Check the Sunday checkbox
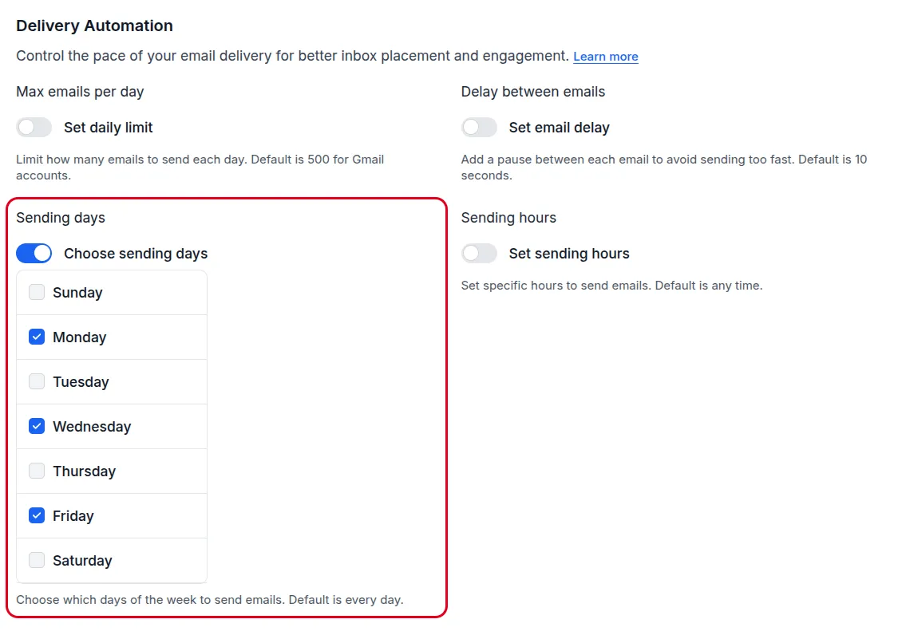898x635 pixels. pyautogui.click(x=37, y=292)
